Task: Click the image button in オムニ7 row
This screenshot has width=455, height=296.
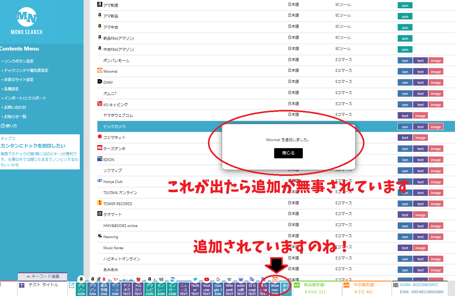Action: 436,94
